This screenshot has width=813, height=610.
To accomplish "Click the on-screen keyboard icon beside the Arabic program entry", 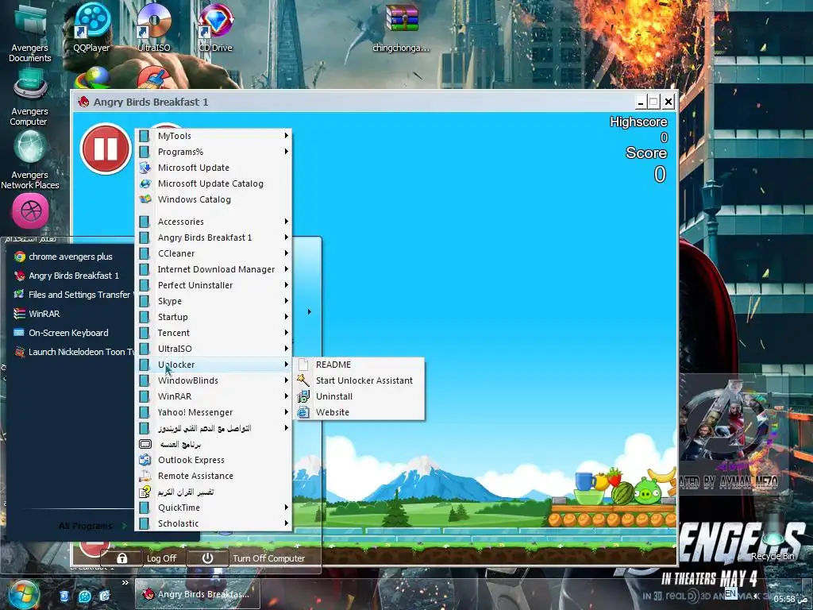I will 145,444.
